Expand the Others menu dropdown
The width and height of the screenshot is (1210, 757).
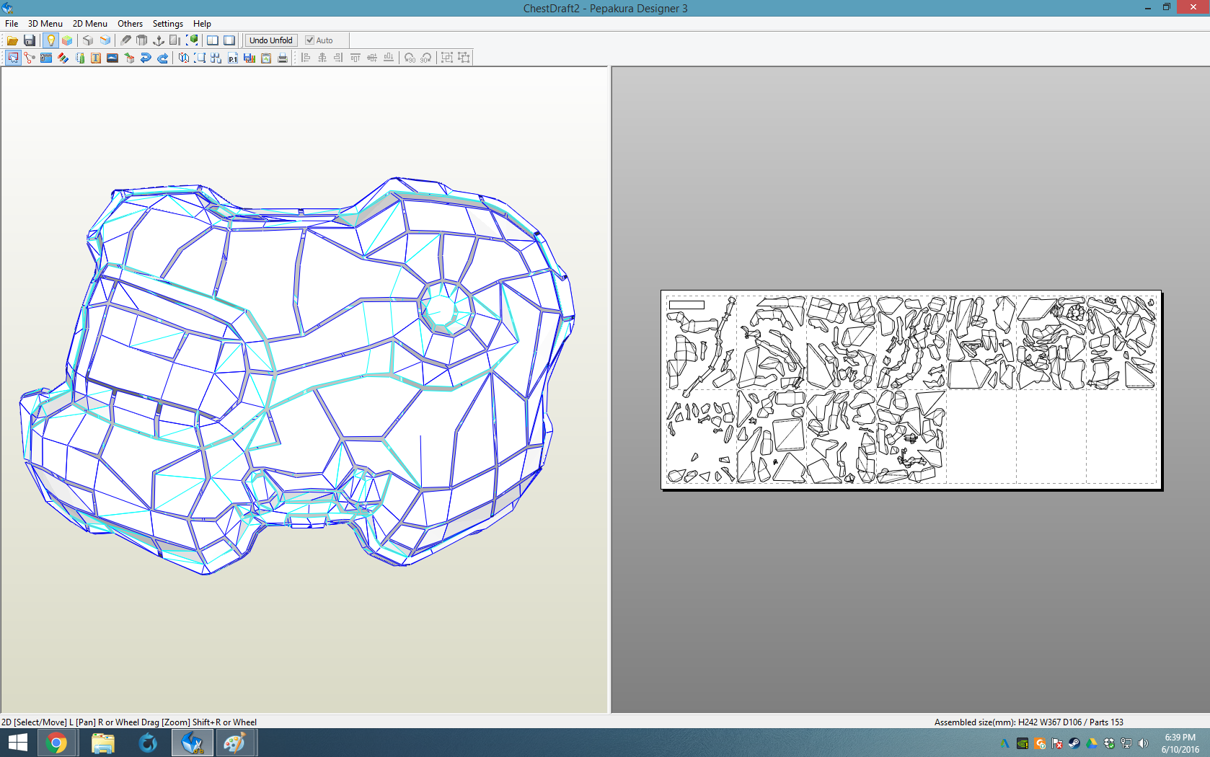pyautogui.click(x=130, y=24)
